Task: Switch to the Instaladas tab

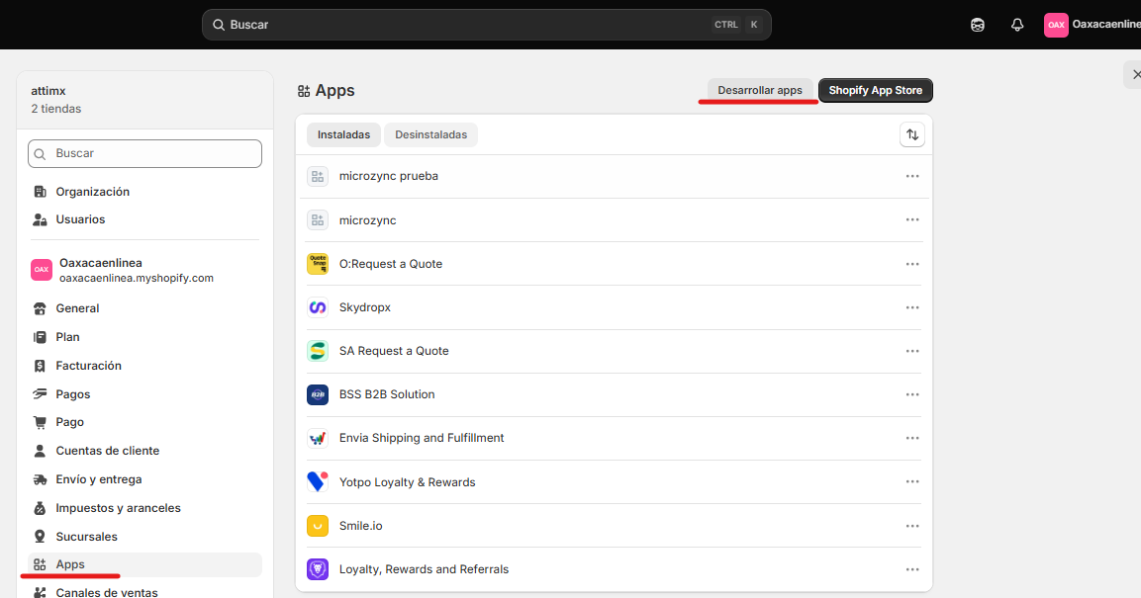Action: [343, 134]
